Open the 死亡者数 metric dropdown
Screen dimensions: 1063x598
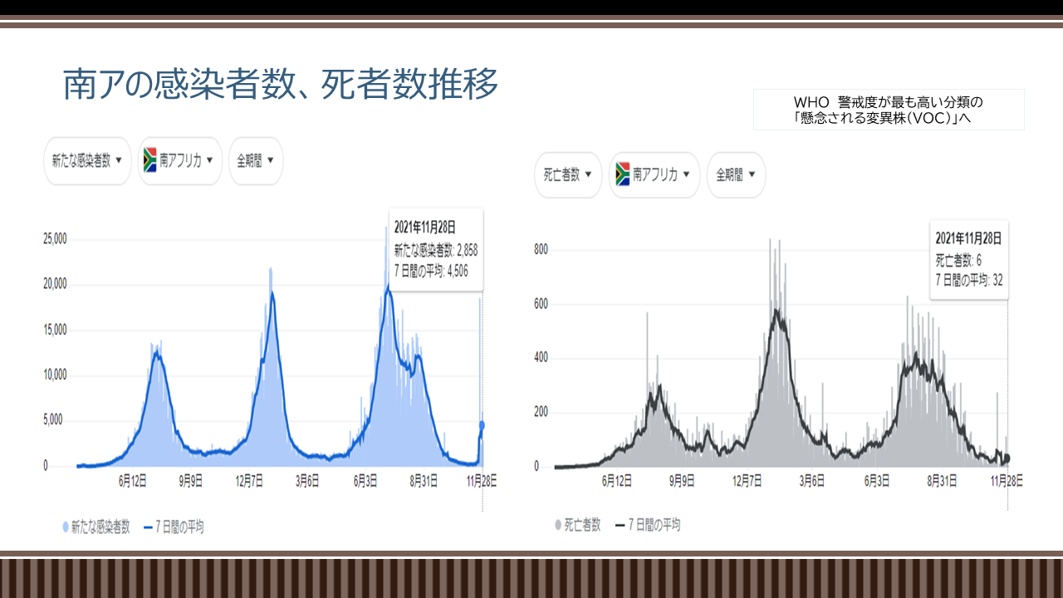tap(568, 175)
